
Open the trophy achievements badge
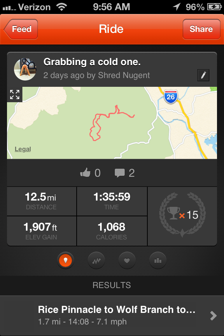click(182, 215)
